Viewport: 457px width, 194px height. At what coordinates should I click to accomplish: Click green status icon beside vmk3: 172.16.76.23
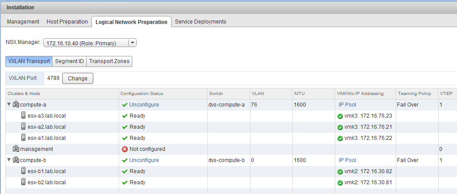(x=340, y=116)
